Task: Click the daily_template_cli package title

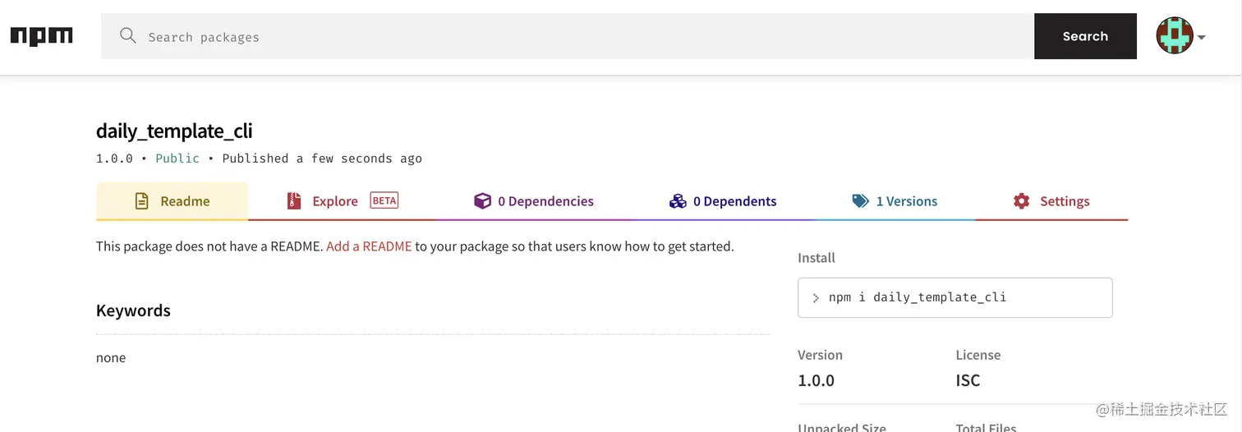Action: pos(174,131)
